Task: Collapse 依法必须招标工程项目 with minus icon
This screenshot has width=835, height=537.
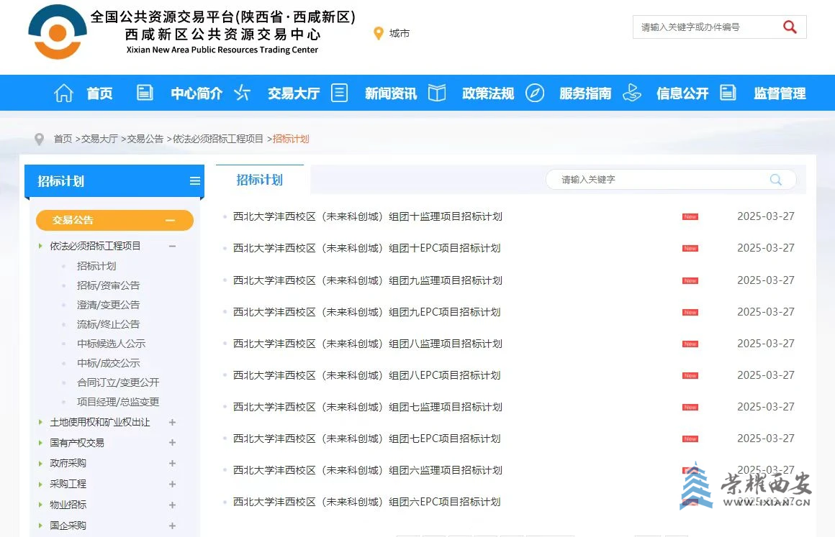Action: click(173, 246)
